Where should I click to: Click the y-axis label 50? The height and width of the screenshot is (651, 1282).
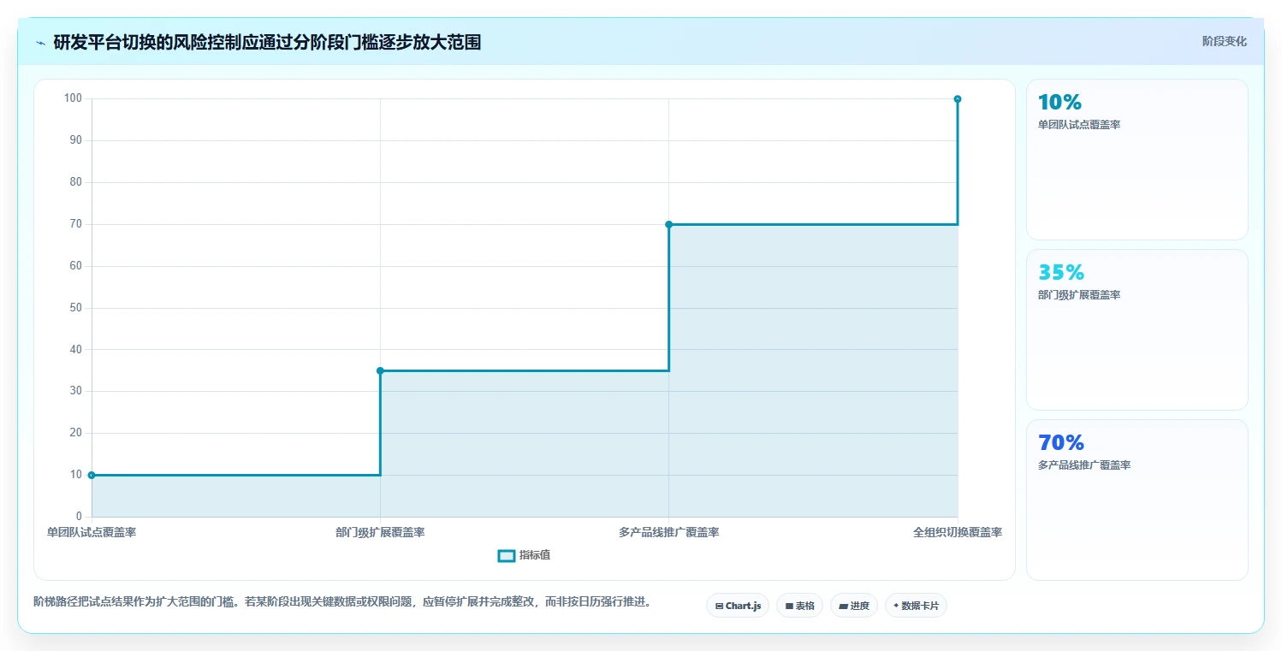(x=76, y=307)
